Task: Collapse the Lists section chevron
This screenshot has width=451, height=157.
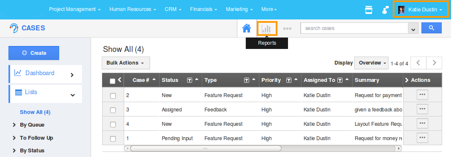Action: point(73,95)
